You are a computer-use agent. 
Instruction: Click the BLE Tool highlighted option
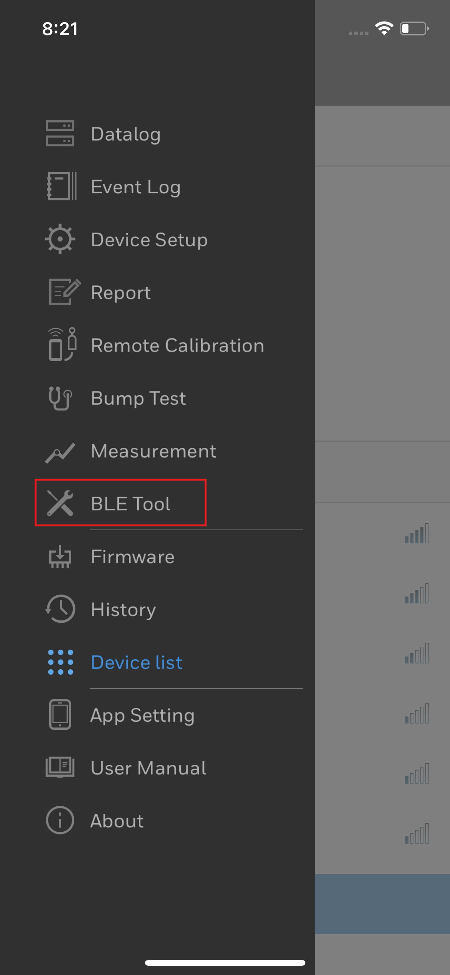130,503
